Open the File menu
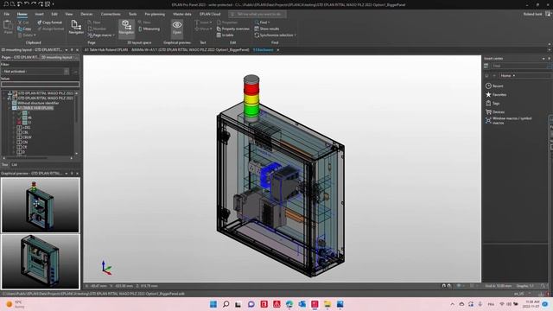This screenshot has width=553, height=311. (7, 14)
